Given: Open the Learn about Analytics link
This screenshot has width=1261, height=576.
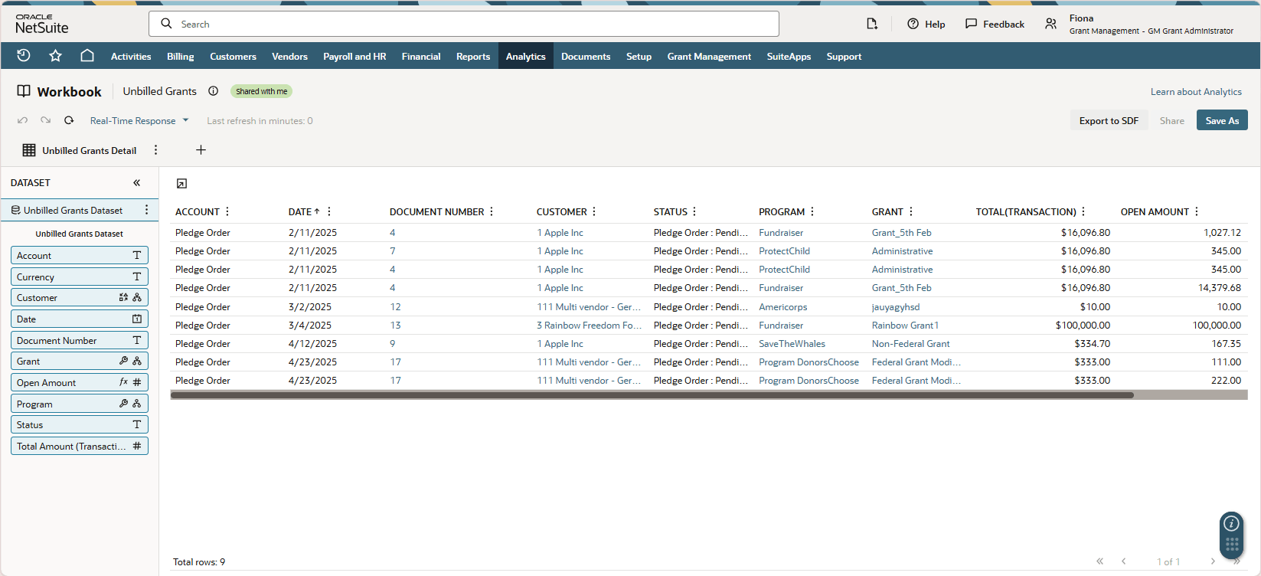Looking at the screenshot, I should (1196, 91).
